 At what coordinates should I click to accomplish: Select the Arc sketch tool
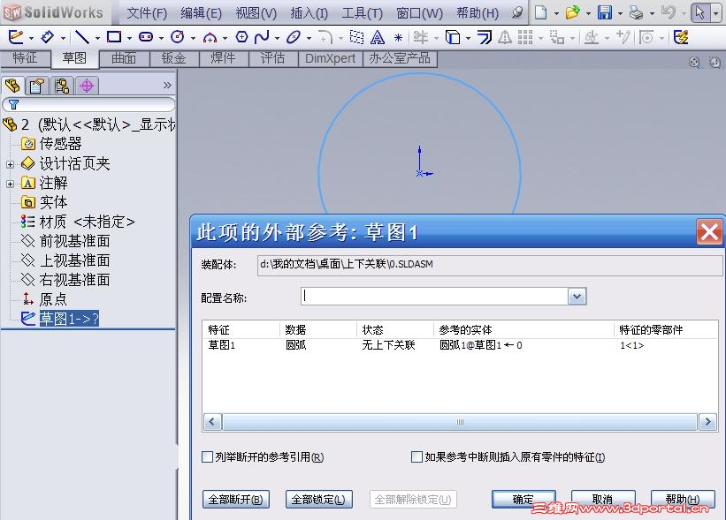(x=210, y=37)
